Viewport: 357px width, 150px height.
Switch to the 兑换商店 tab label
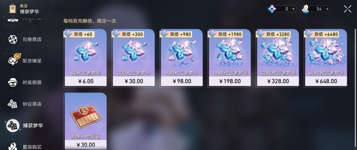pos(32,39)
